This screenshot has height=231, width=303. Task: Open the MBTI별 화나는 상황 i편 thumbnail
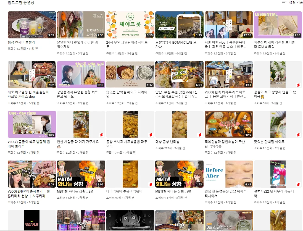[x=179, y=174]
